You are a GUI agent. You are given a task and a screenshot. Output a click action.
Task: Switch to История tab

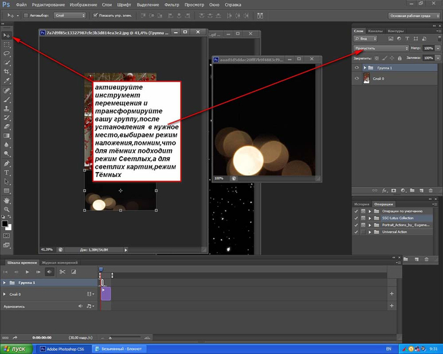(x=361, y=204)
